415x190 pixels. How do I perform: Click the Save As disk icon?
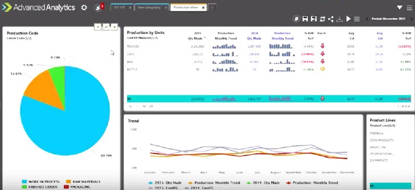pos(314,19)
